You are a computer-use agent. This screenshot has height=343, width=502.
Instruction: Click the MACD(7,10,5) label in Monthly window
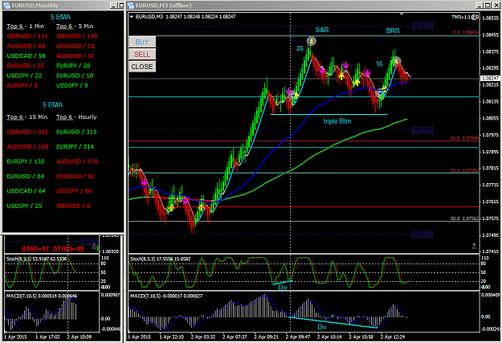[x=42, y=296]
